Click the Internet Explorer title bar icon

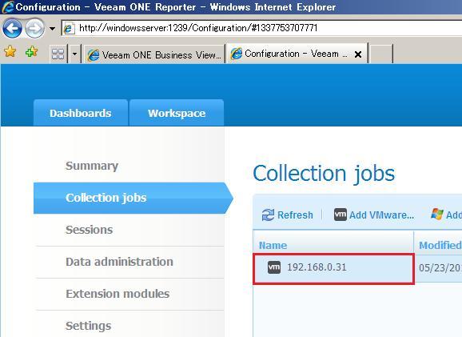8,7
